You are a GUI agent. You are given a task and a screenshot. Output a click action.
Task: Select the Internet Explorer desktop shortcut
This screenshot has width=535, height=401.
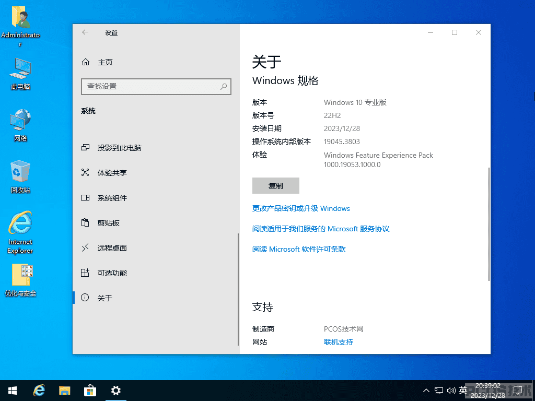(20, 232)
